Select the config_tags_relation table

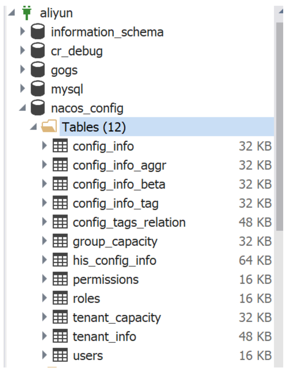(129, 222)
